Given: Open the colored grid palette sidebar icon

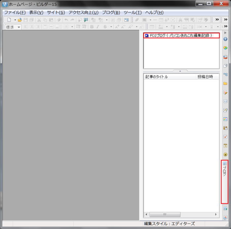Looking at the screenshot, I should point(225,119).
